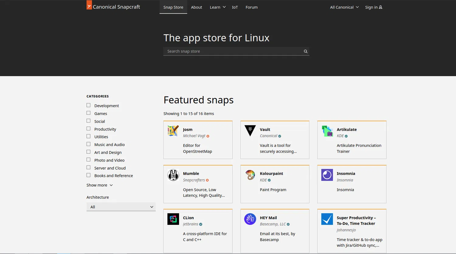Click the Insomnia purple circle icon
456x254 pixels.
327,175
